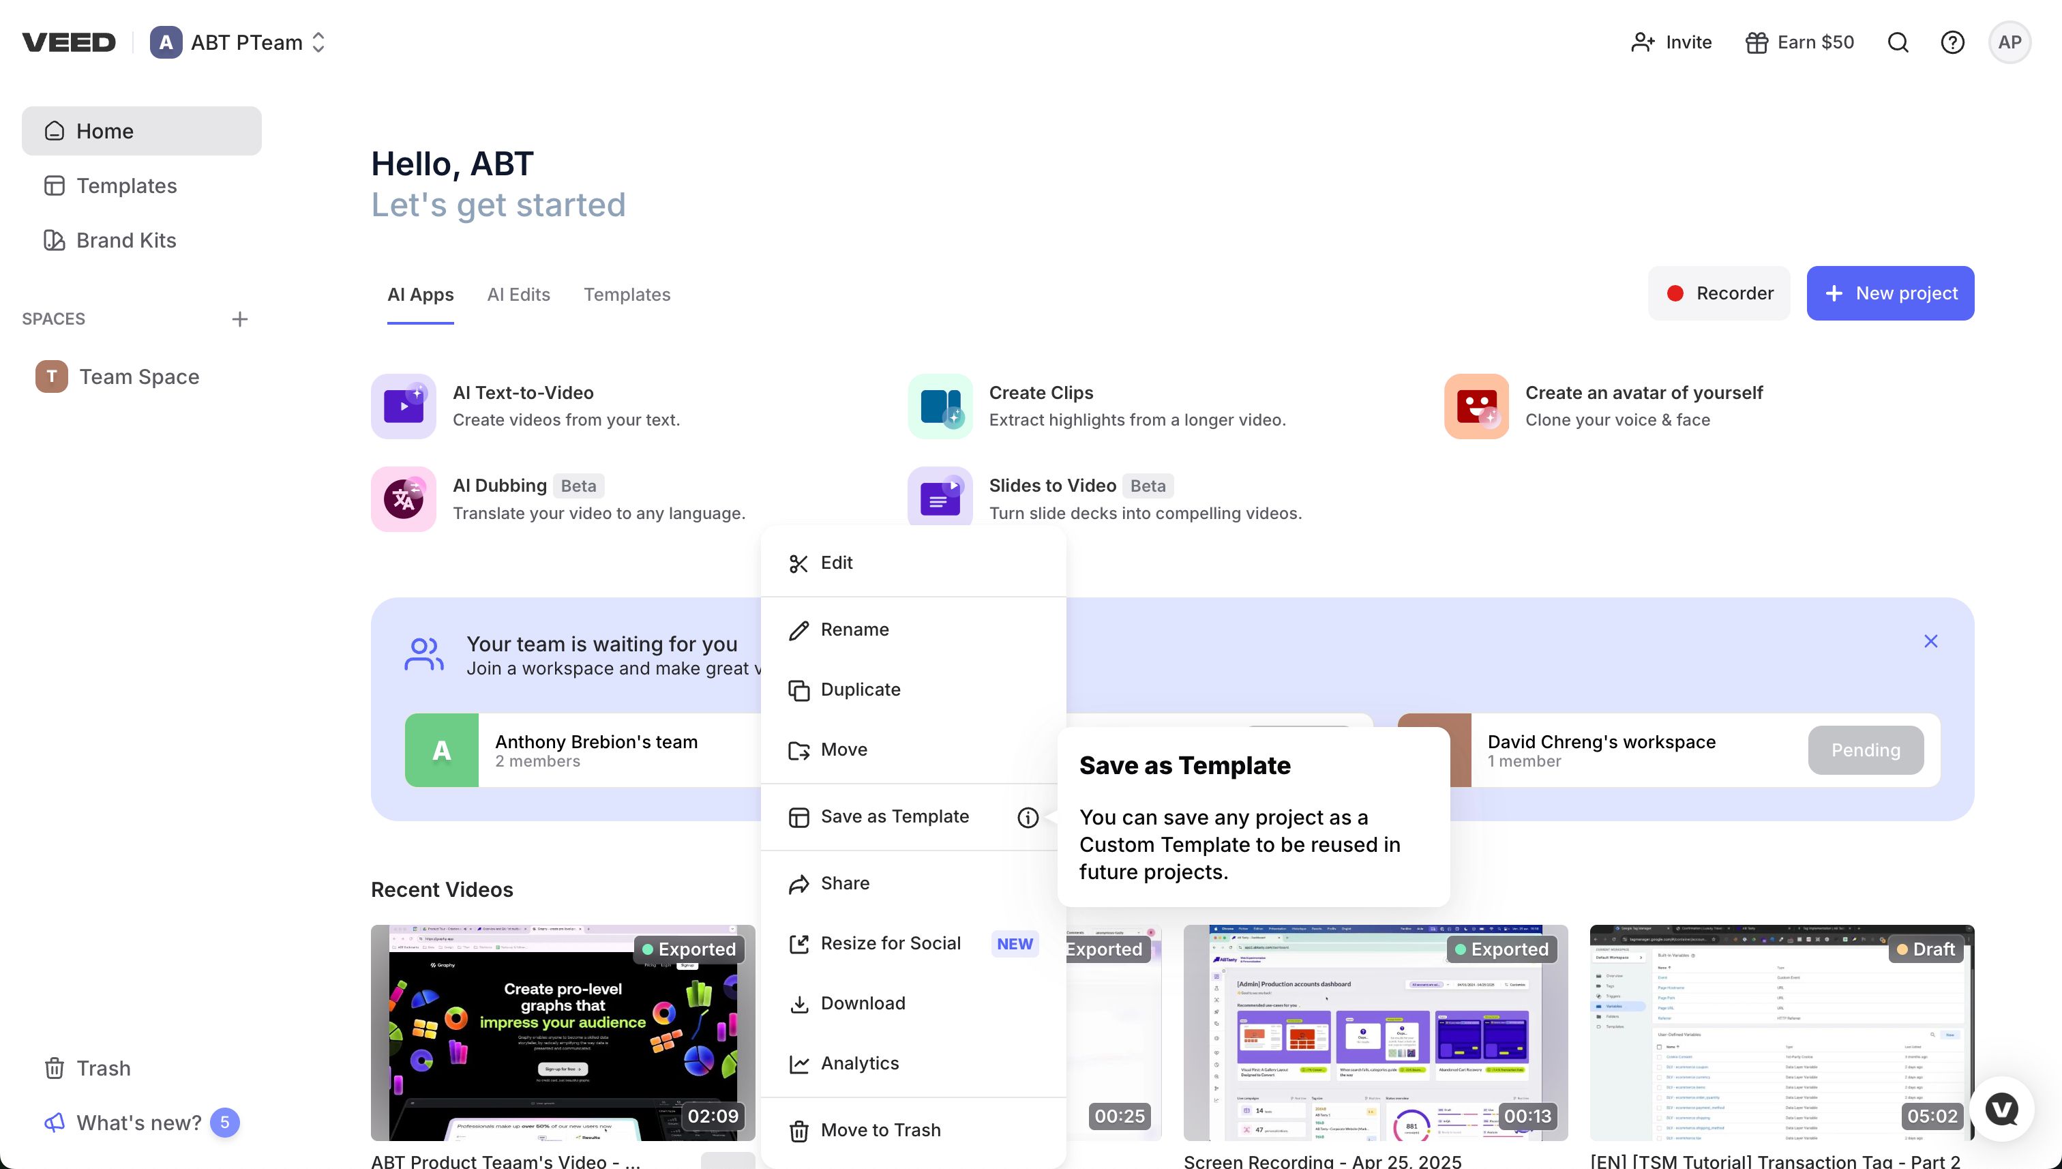Choose Edit from the context menu
This screenshot has height=1169, width=2062.
point(912,563)
